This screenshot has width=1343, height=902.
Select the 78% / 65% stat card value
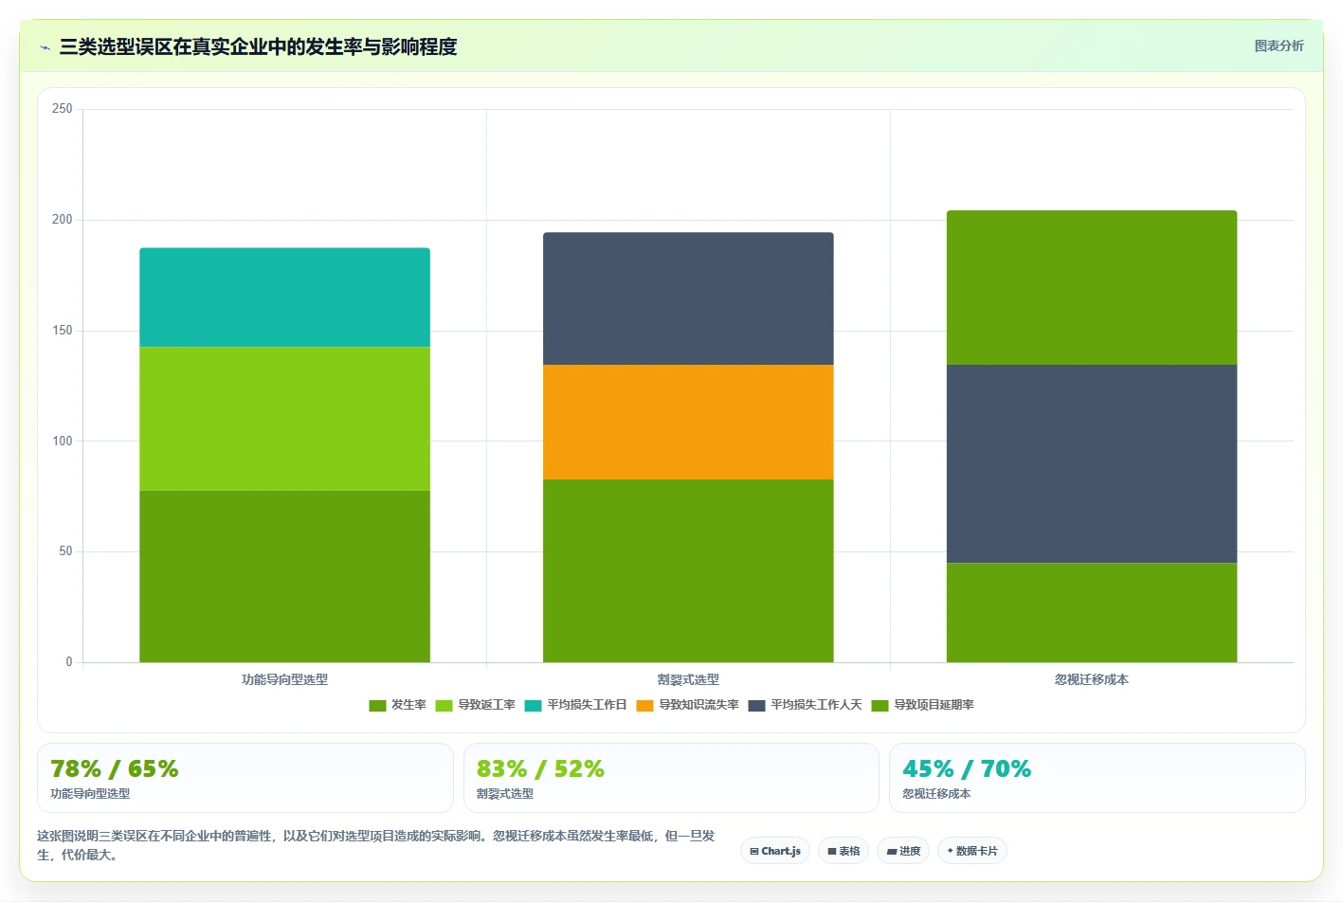tap(114, 768)
